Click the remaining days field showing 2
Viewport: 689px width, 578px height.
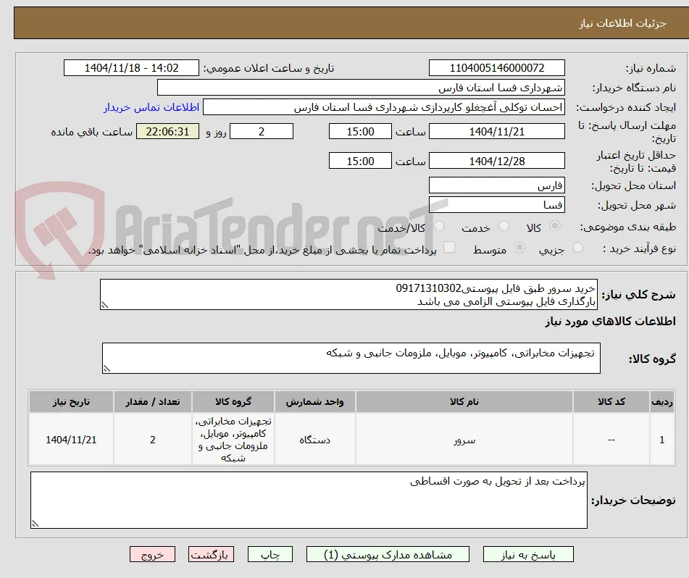point(262,131)
